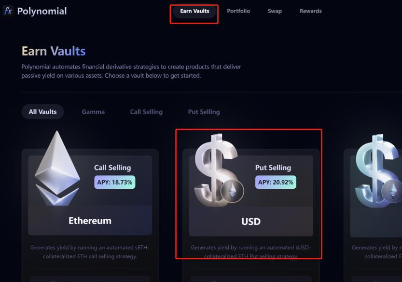Open the USD vault title

click(251, 222)
